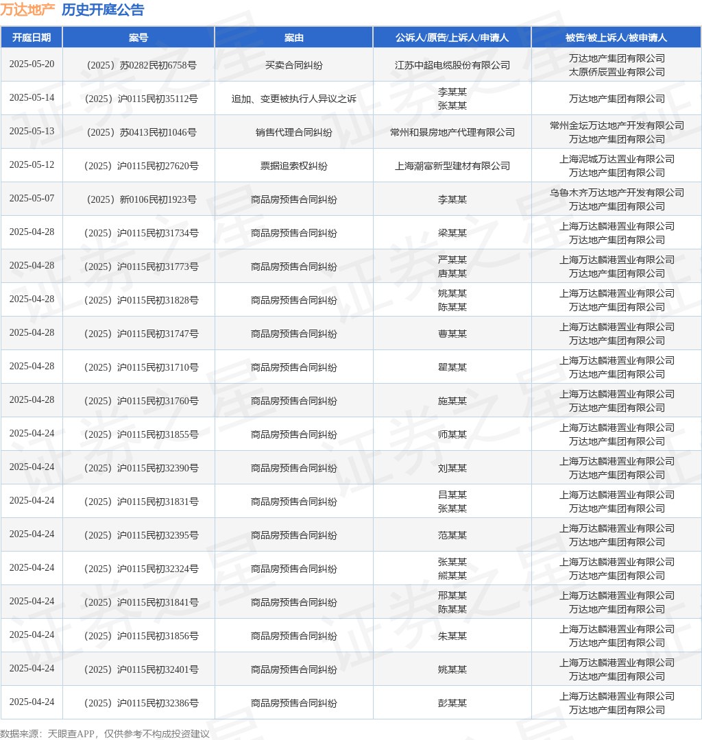
Task: Click 票据追索权纠纷 case reason
Action: pyautogui.click(x=293, y=166)
